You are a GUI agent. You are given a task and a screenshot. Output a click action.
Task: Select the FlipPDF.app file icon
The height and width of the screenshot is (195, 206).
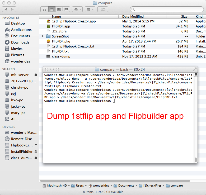tap(48, 26)
